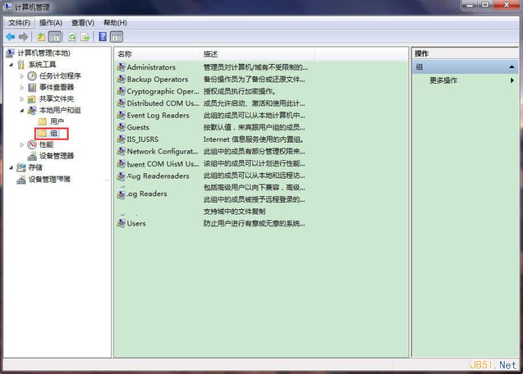Viewport: 523px width, 374px height.
Task: Open the 更多操作 submenu arrow
Action: 512,80
